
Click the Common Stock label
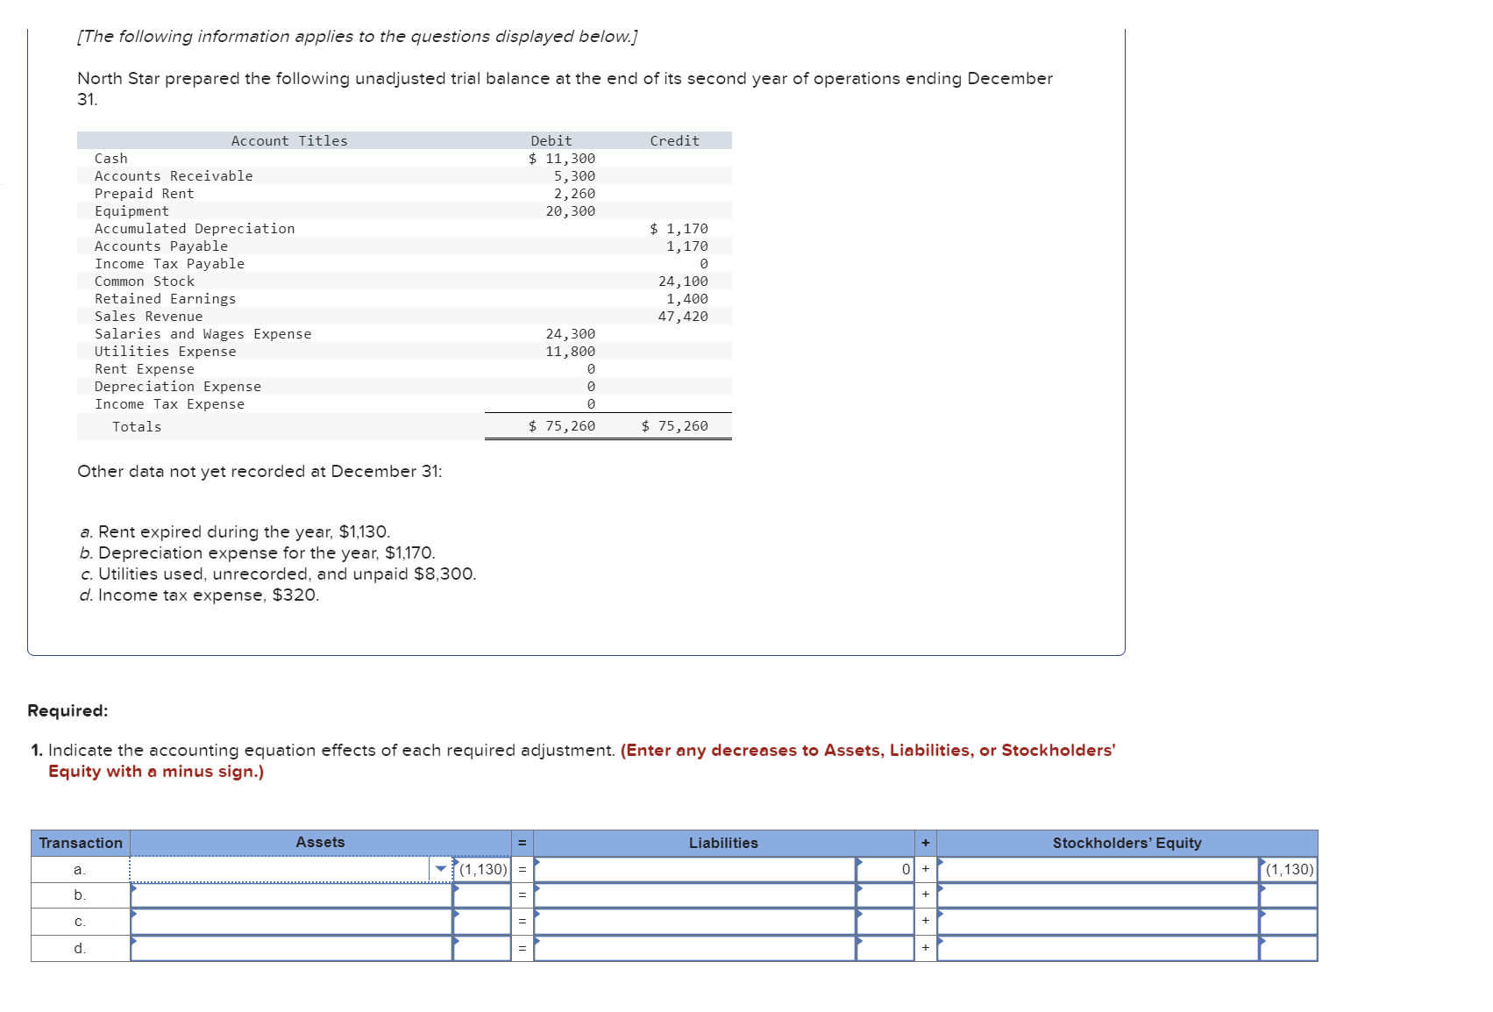(145, 282)
